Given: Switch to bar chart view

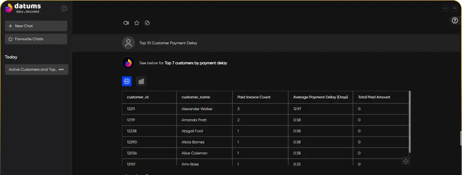Looking at the screenshot, I should coord(141,81).
